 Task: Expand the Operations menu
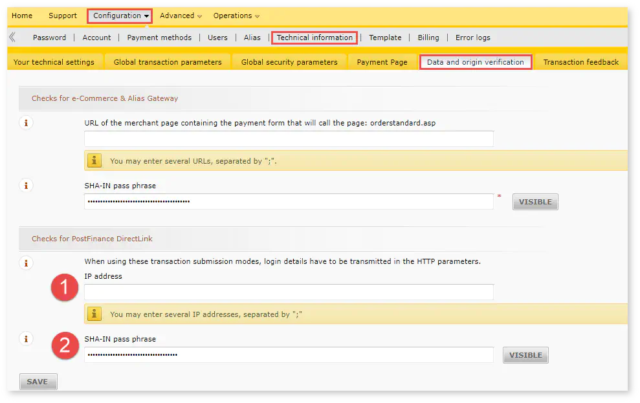[236, 16]
